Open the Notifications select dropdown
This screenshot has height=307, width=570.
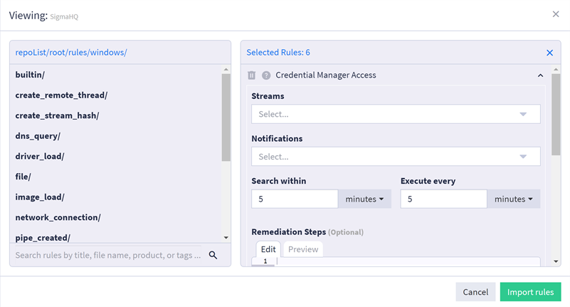click(x=395, y=157)
